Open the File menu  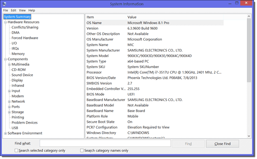(6, 10)
